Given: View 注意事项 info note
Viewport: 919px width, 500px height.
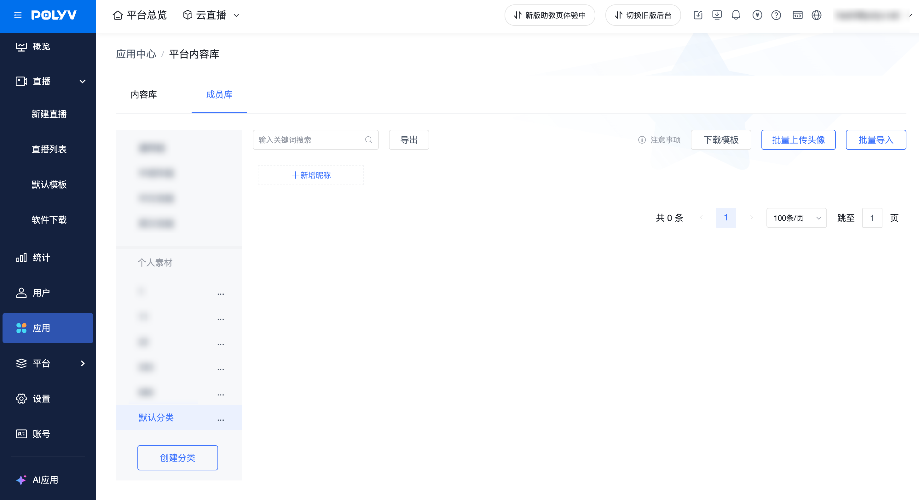Looking at the screenshot, I should click(x=659, y=140).
